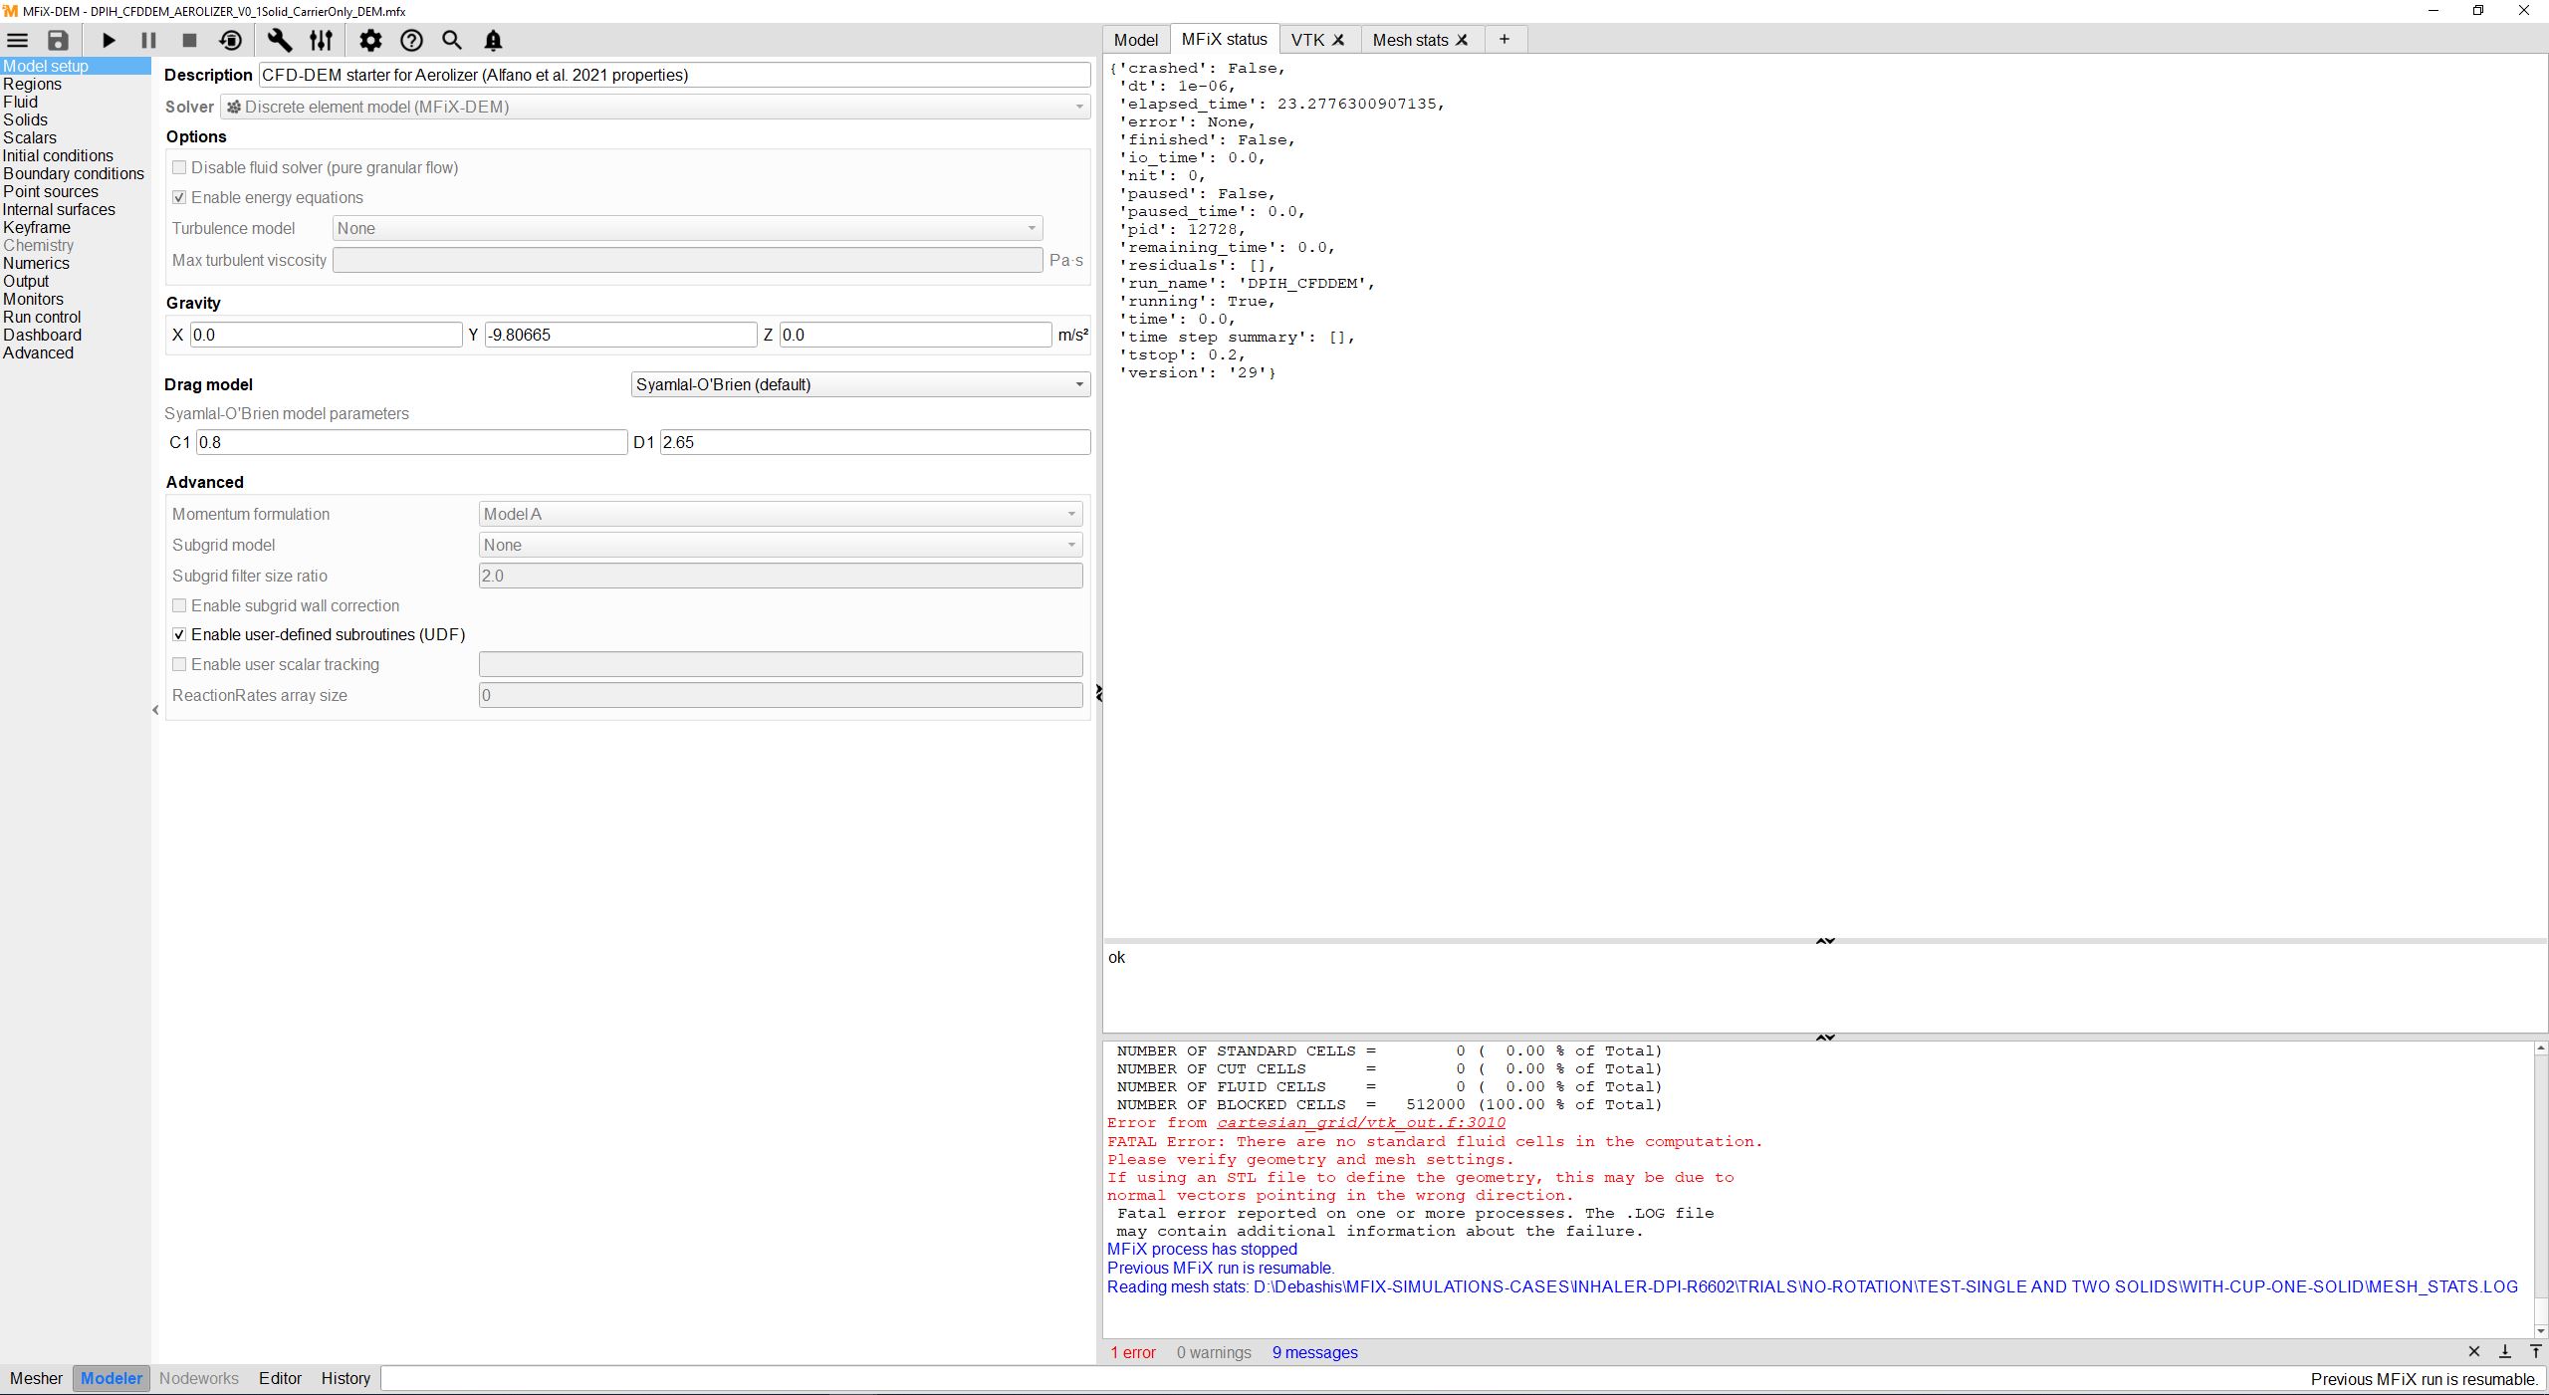Screen dimensions: 2549x1395
Task: Click the Gravity Y input field
Action: point(620,335)
